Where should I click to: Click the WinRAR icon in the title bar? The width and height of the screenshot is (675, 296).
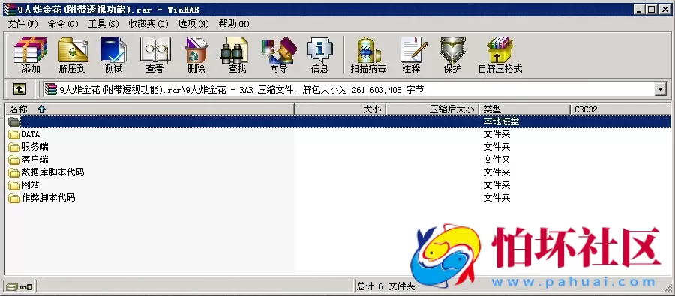pos(10,10)
